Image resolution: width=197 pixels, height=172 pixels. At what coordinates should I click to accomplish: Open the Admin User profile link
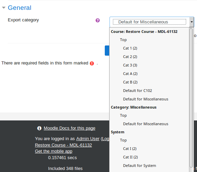88,139
